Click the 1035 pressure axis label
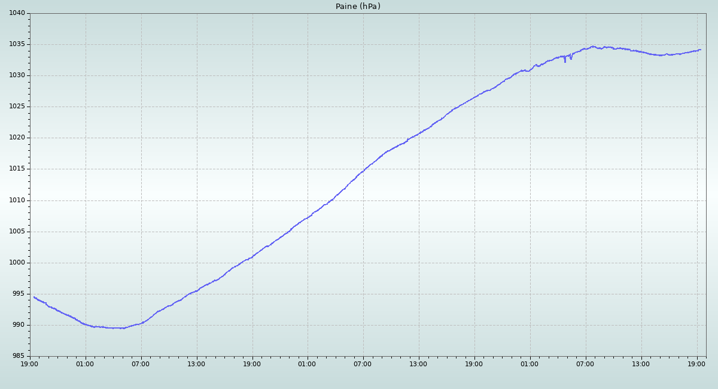This screenshot has width=718, height=389. coord(17,44)
